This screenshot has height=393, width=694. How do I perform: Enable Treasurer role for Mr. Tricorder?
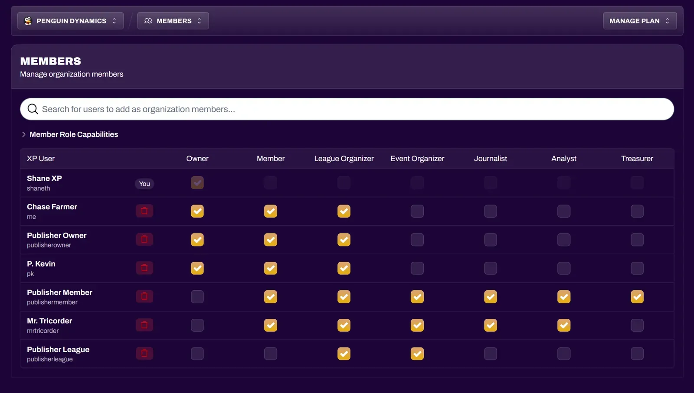(637, 325)
